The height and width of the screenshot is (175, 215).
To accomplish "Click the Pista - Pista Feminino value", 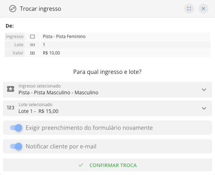I will pos(64,37).
